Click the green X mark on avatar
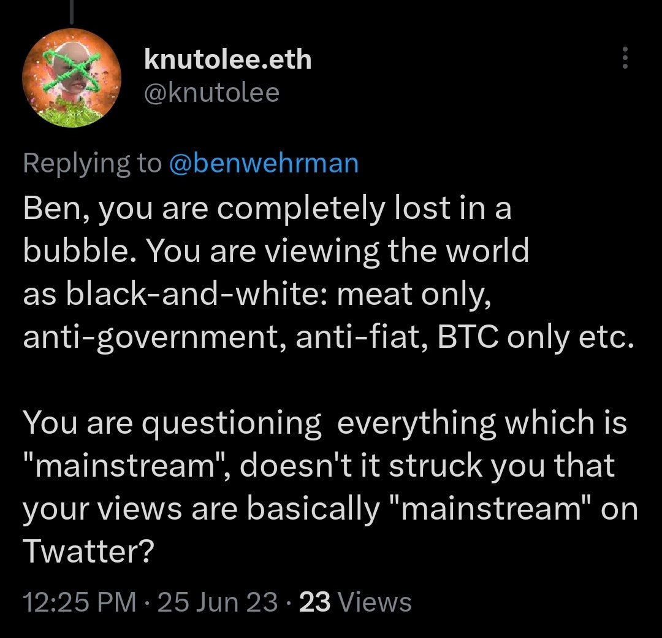 pos(69,72)
